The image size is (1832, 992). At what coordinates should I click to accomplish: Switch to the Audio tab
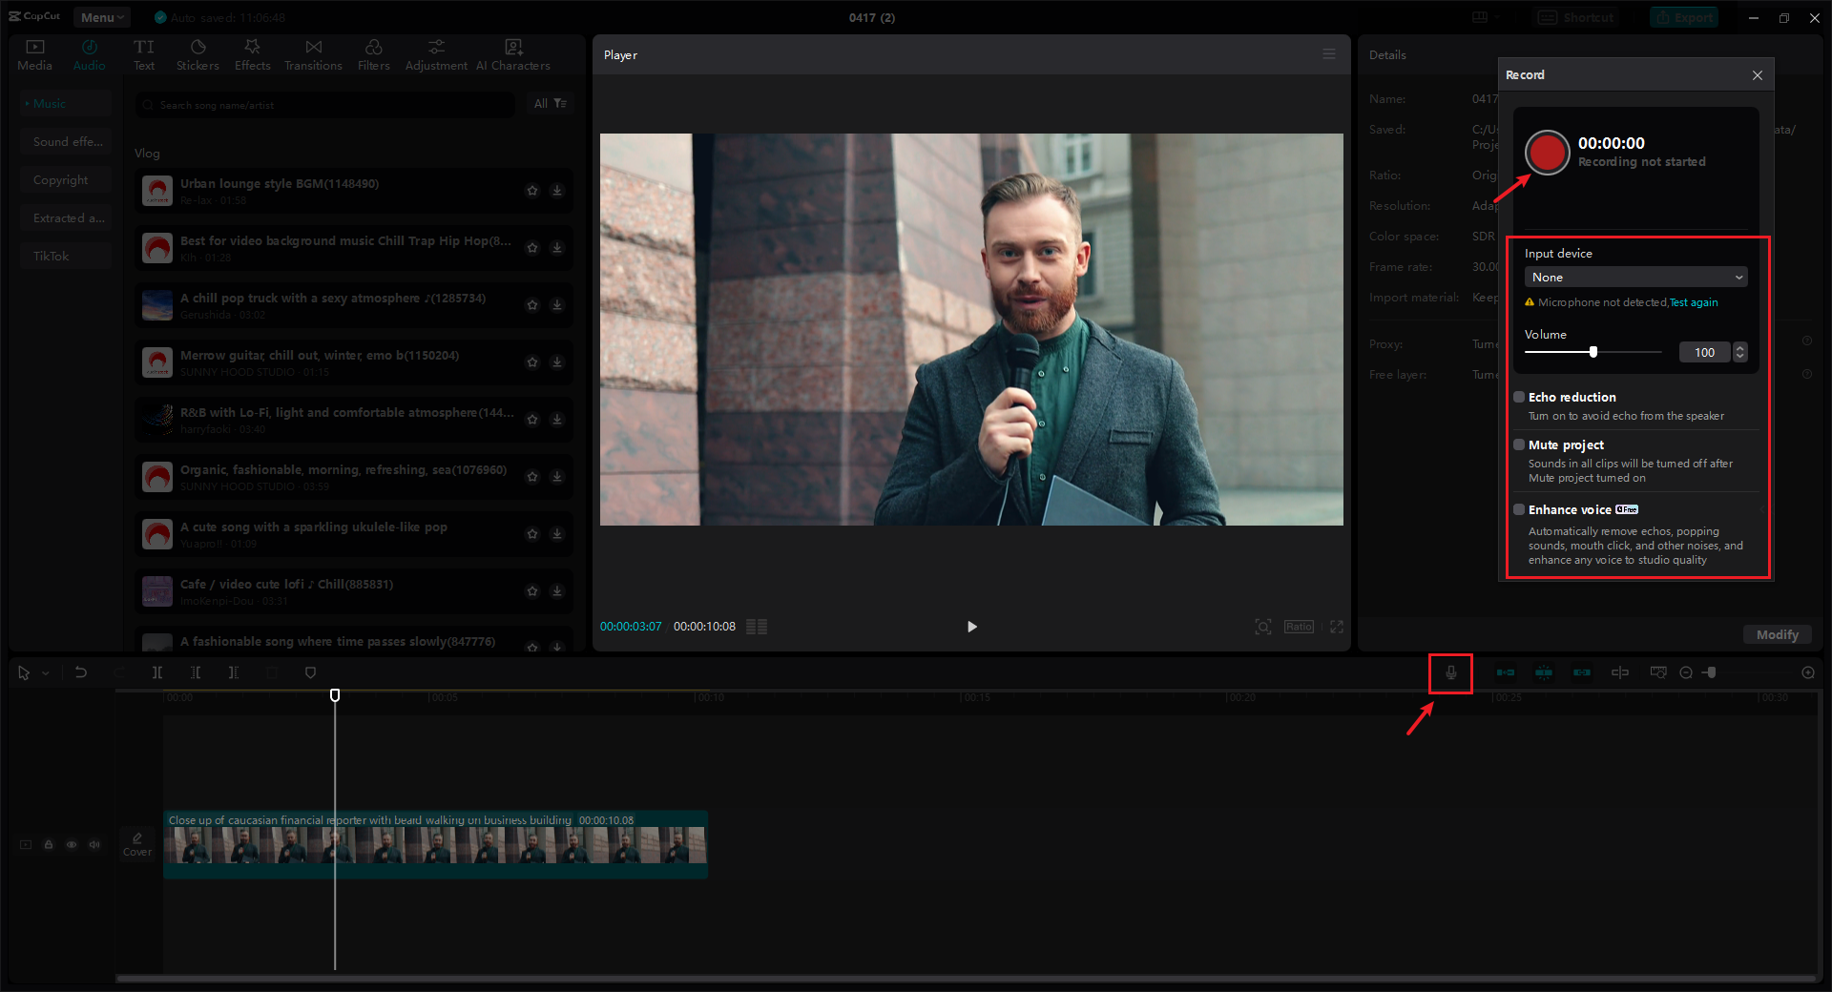coord(89,53)
